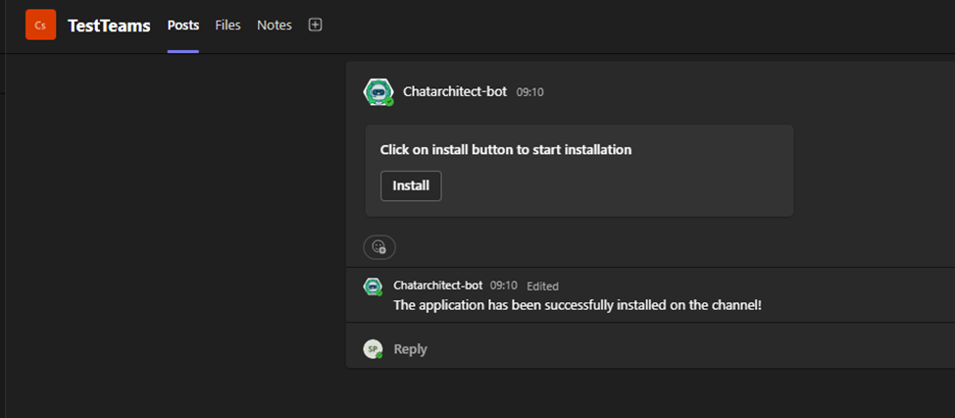Click the orange Cs team avatar
This screenshot has height=418, width=955.
[41, 25]
